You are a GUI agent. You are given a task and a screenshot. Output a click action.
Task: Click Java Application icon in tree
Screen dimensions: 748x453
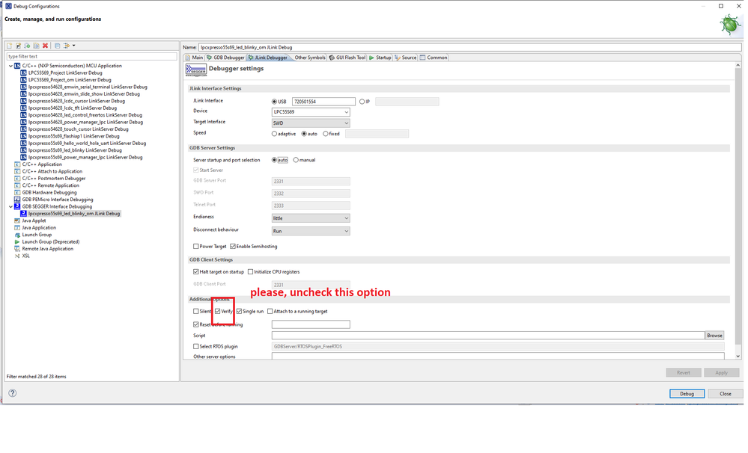point(17,228)
